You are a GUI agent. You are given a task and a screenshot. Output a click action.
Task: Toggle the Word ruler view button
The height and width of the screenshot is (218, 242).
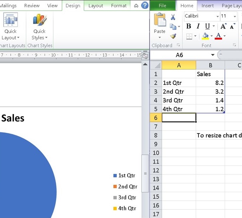(x=145, y=56)
